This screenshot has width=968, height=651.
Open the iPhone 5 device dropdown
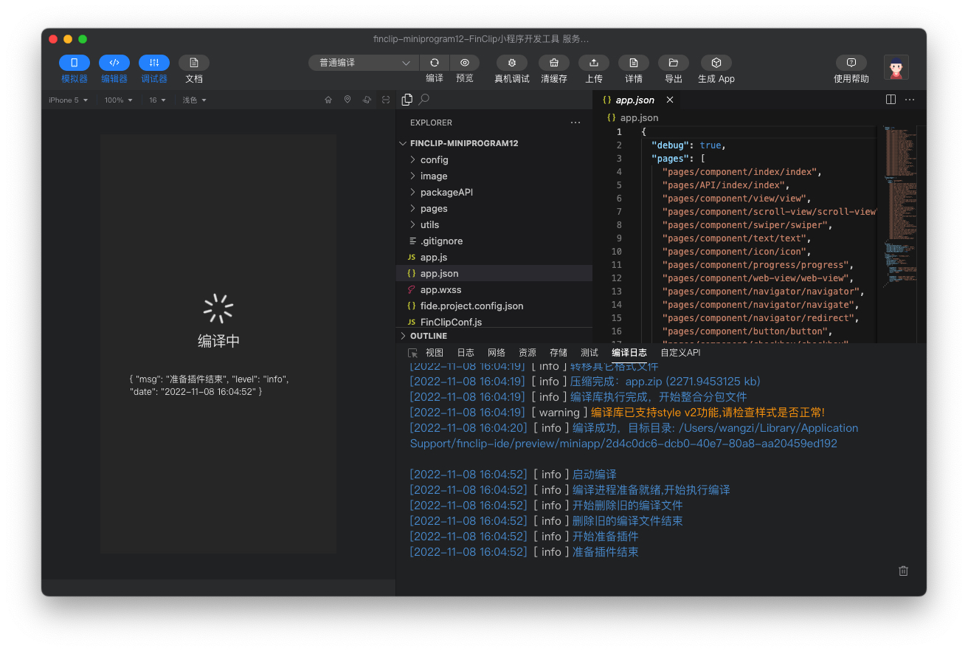pos(68,100)
